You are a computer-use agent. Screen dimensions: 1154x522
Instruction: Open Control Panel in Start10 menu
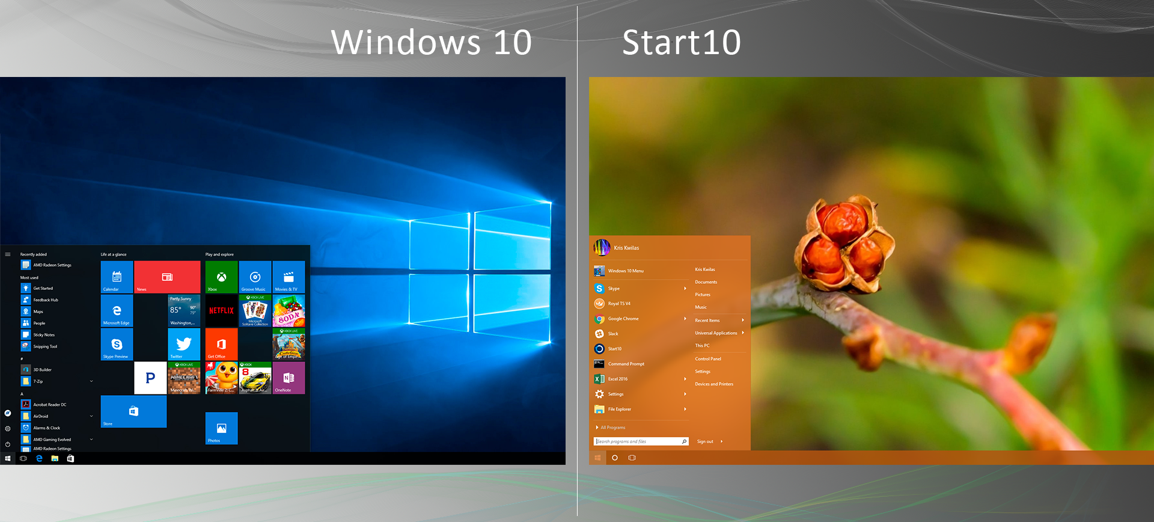[x=708, y=359]
